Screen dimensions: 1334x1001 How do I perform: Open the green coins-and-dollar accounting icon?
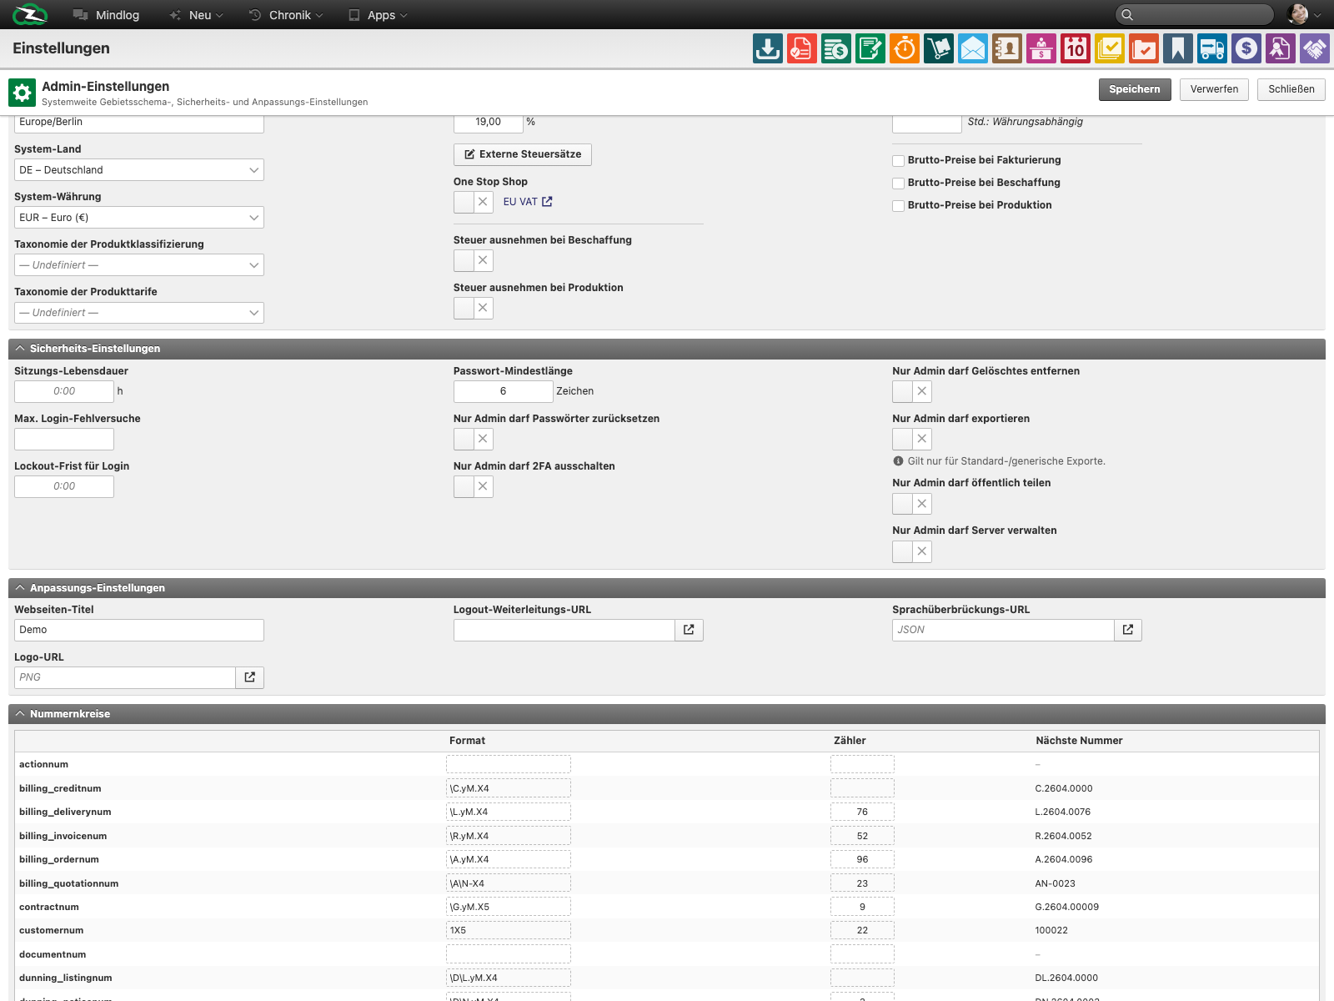click(x=835, y=48)
